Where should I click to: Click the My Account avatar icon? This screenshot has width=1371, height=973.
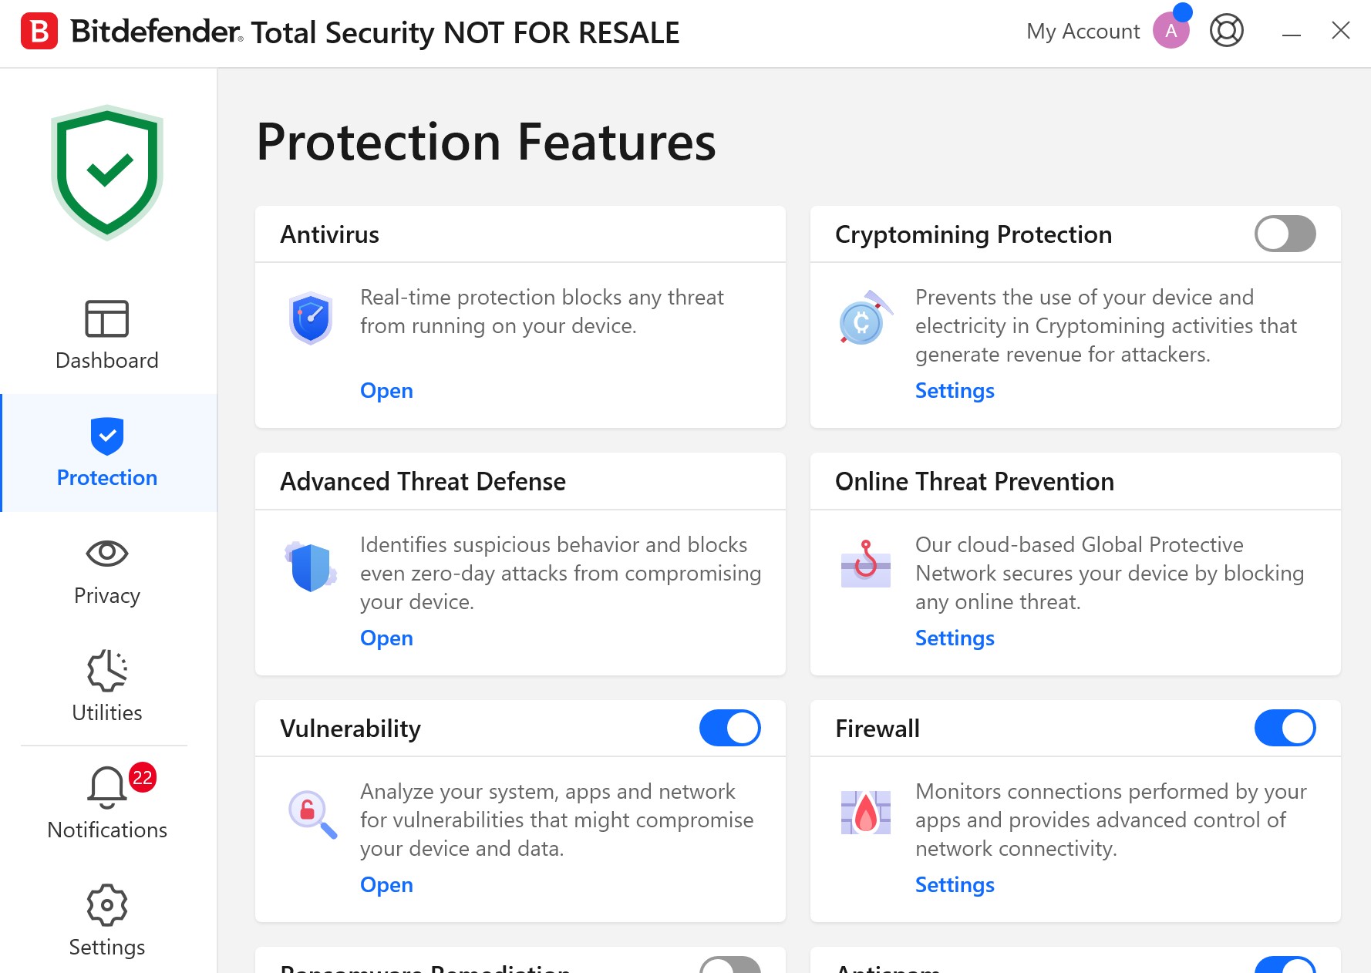1171,31
